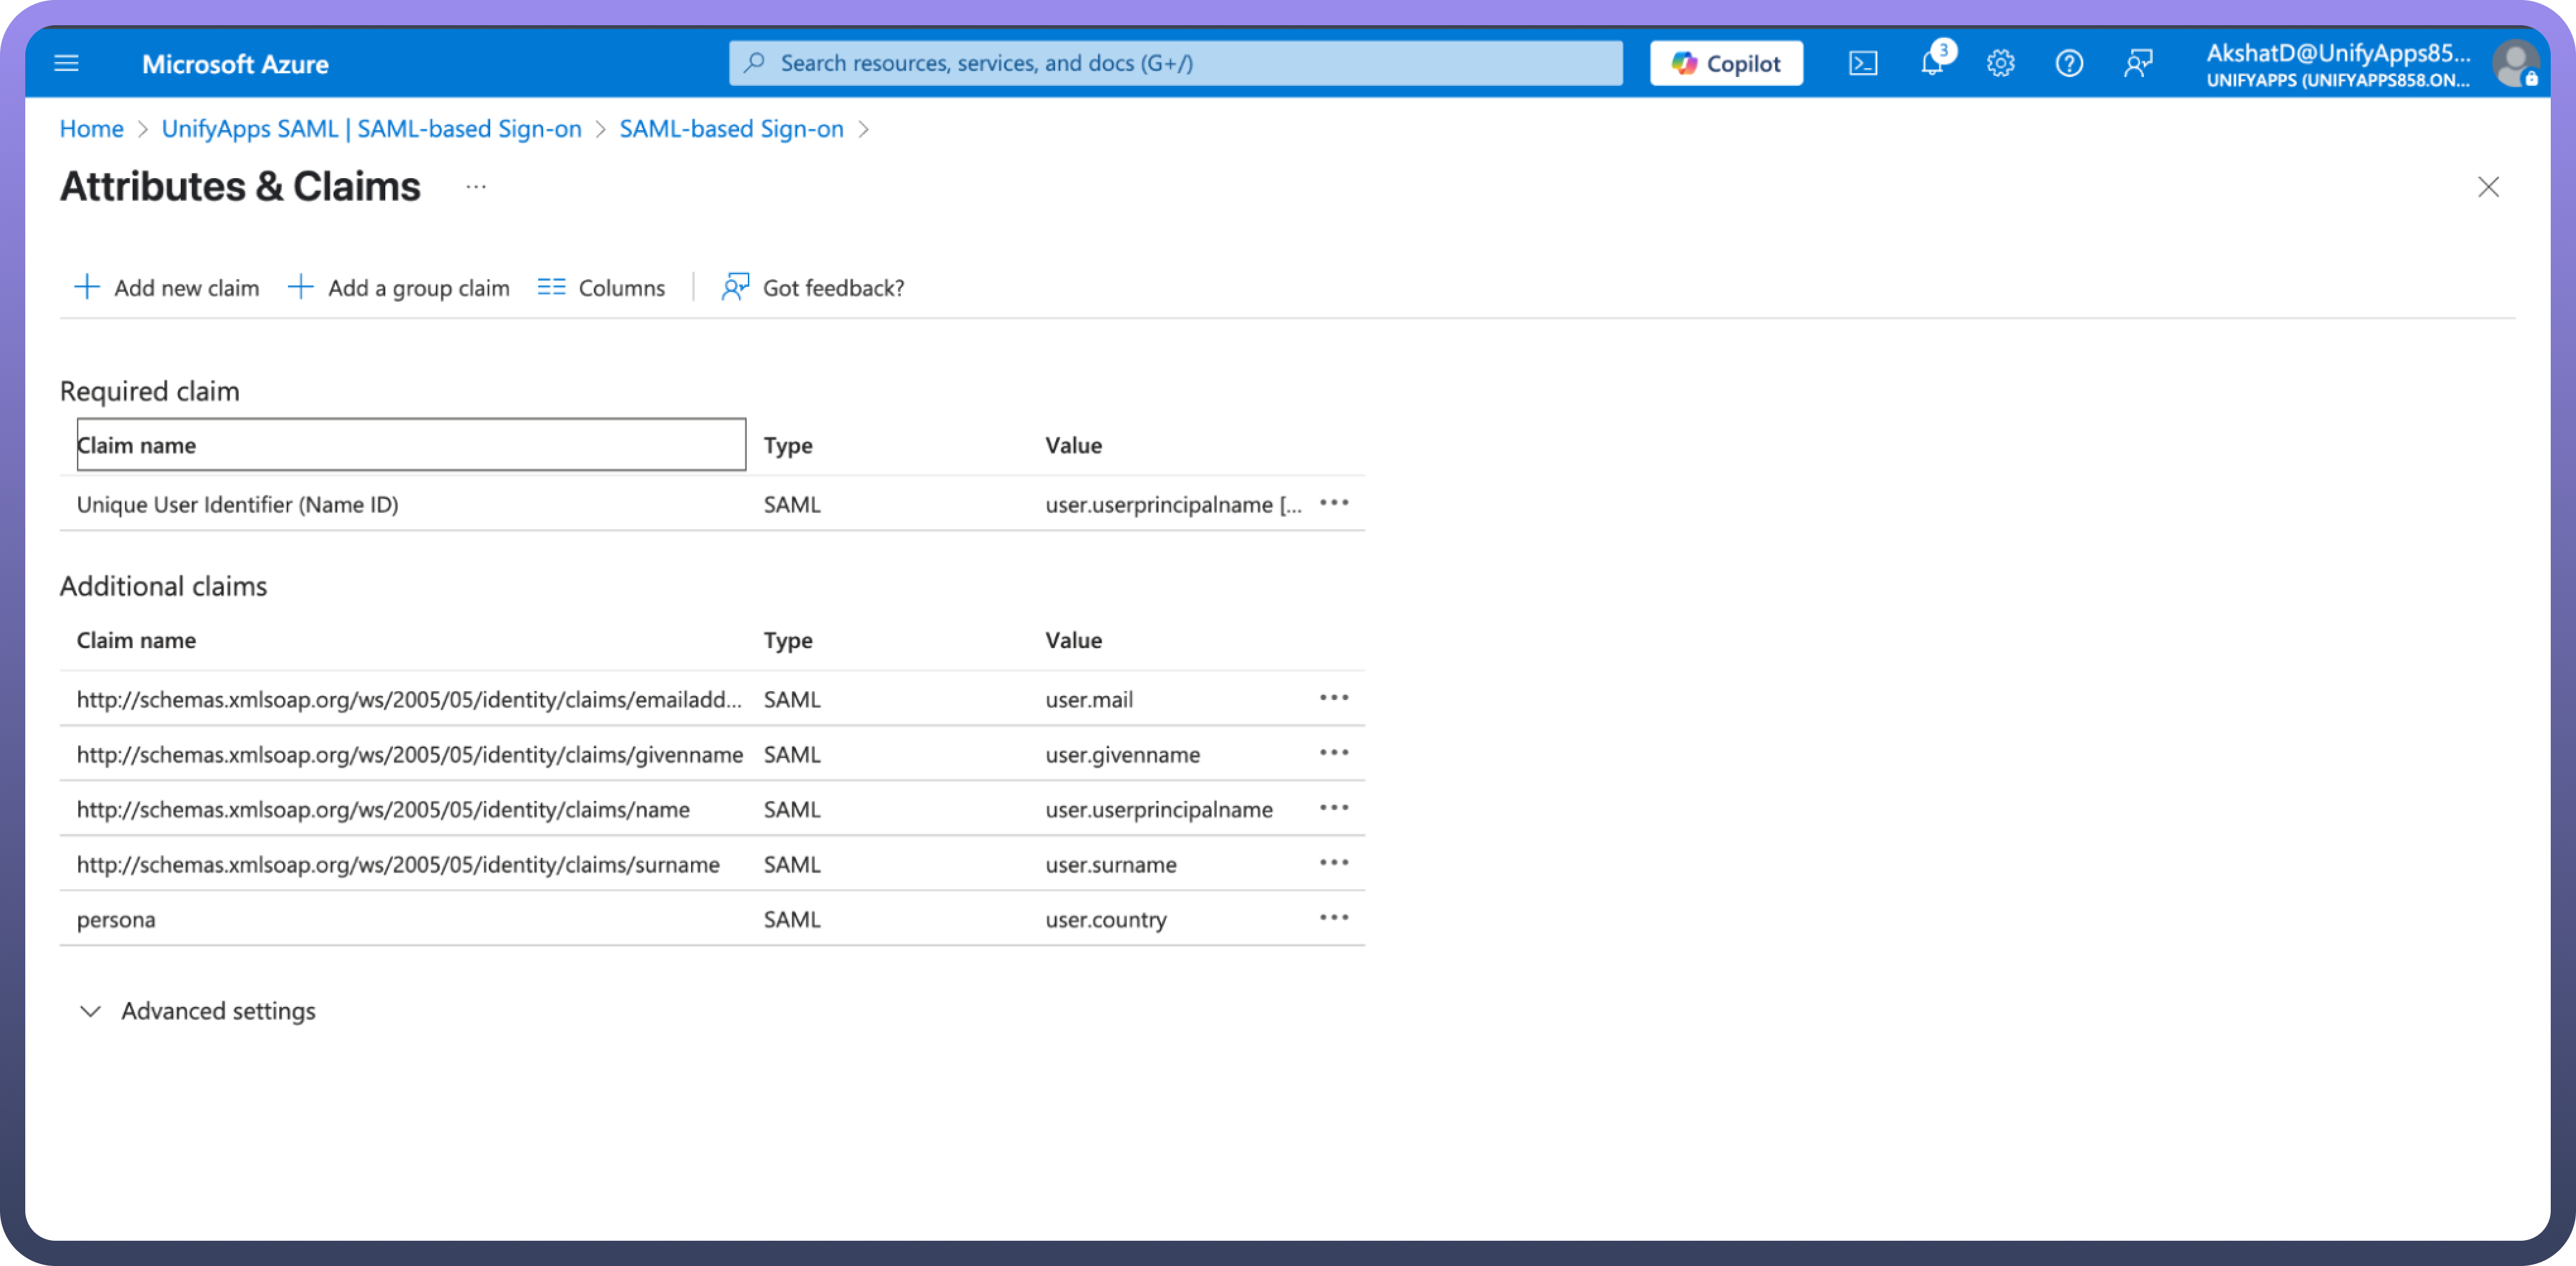
Task: Click the top bar feedback icon
Action: point(2138,64)
